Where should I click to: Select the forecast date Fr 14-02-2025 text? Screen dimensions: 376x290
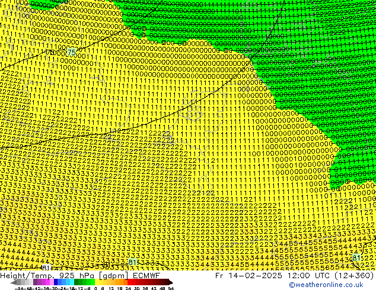[248, 276]
